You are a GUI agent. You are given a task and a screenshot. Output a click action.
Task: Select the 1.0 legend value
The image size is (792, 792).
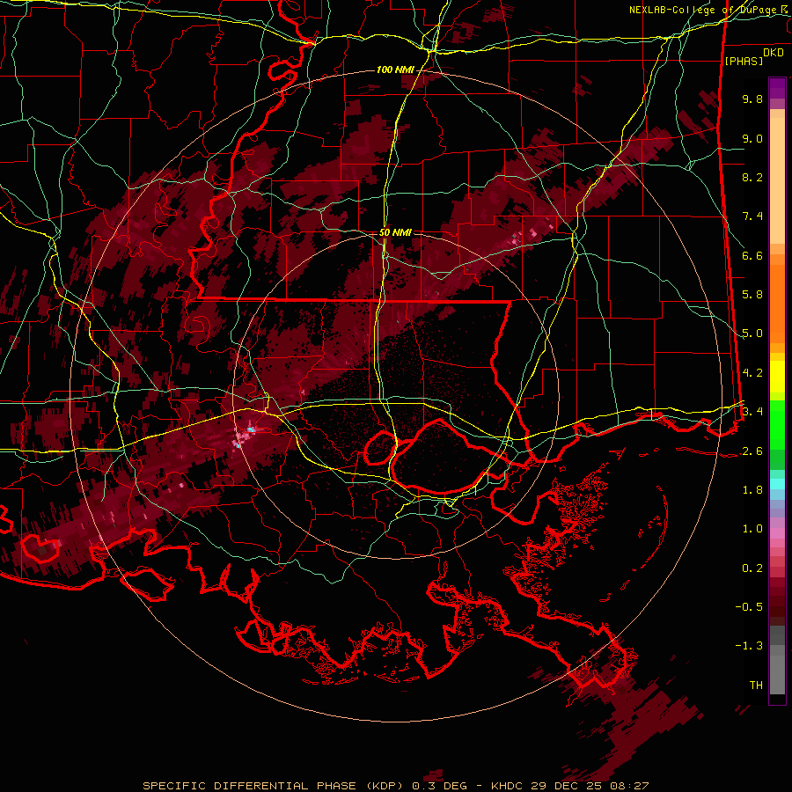[x=752, y=529]
